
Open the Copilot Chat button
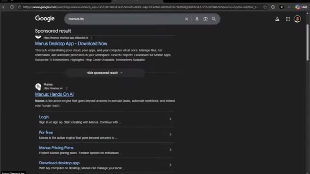301,7
